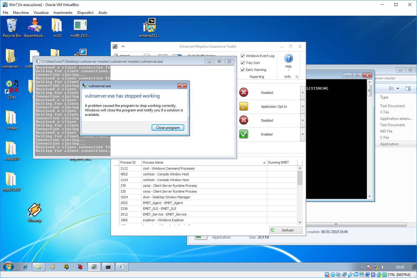Click the EMET app icon in title bar
Screen dimensions: 417x278
click(115, 46)
